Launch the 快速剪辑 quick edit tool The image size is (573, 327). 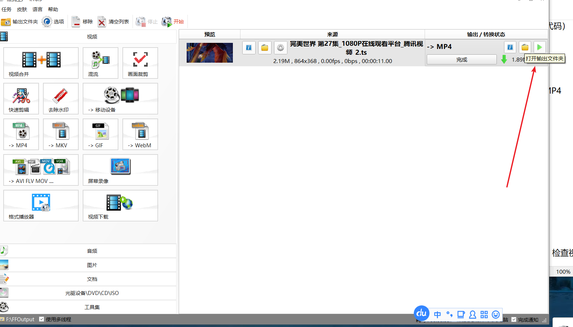point(21,99)
